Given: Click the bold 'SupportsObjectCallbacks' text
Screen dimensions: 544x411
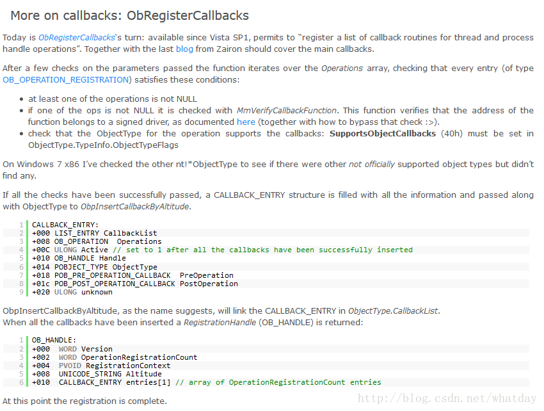Looking at the screenshot, I should coord(383,134).
